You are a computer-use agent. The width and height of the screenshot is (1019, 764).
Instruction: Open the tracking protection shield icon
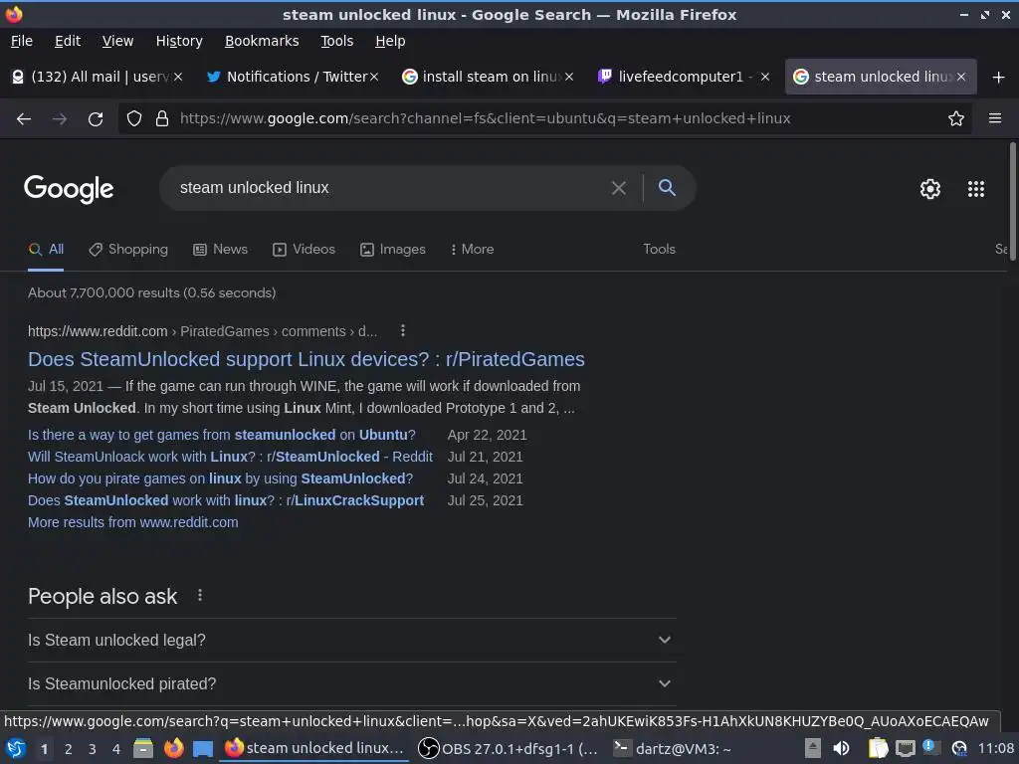[134, 119]
